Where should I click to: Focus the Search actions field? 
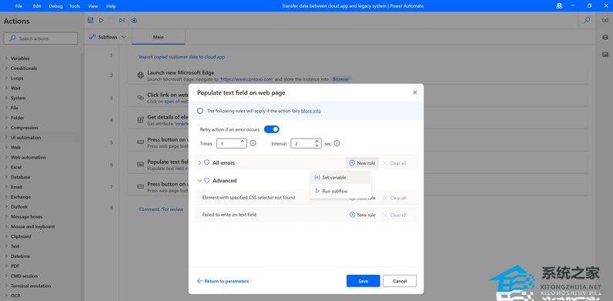coord(41,38)
